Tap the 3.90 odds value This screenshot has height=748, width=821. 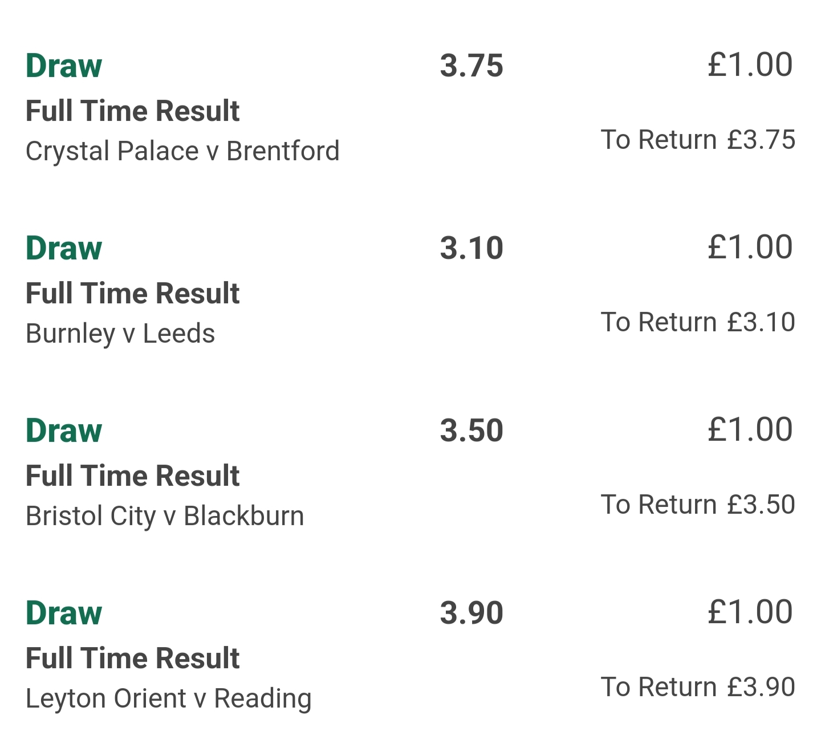coord(472,613)
